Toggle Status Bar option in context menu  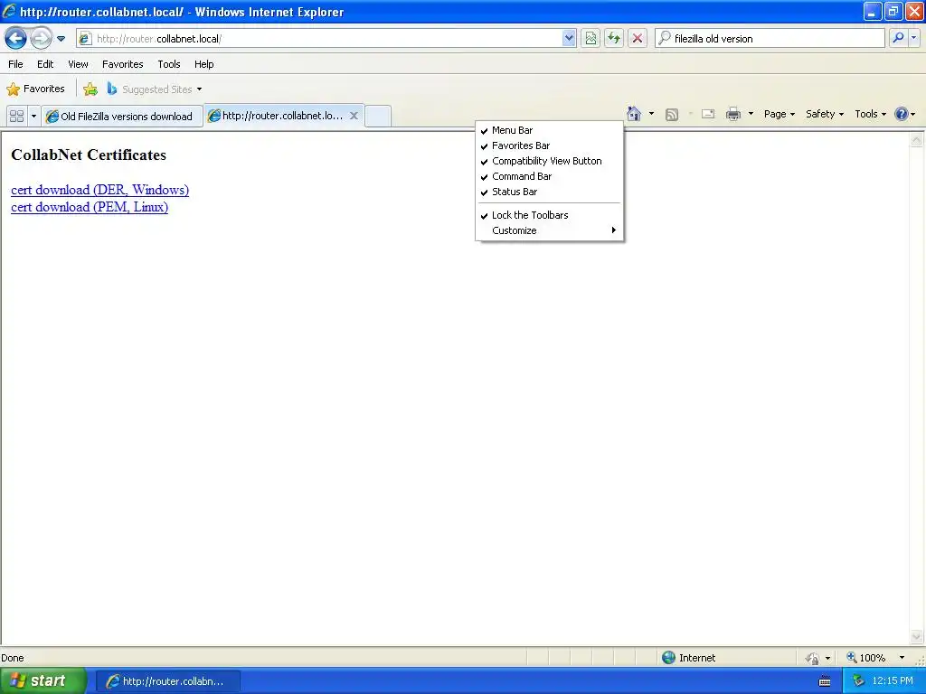tap(549, 192)
